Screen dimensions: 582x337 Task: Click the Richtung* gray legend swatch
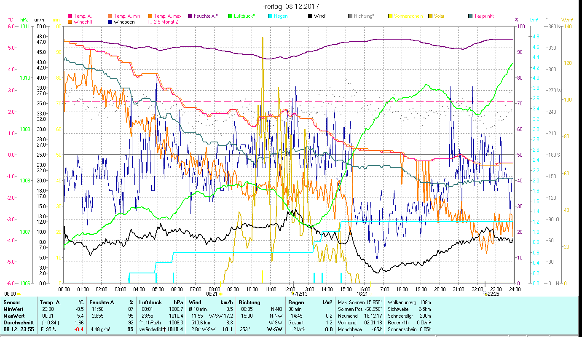[350, 16]
